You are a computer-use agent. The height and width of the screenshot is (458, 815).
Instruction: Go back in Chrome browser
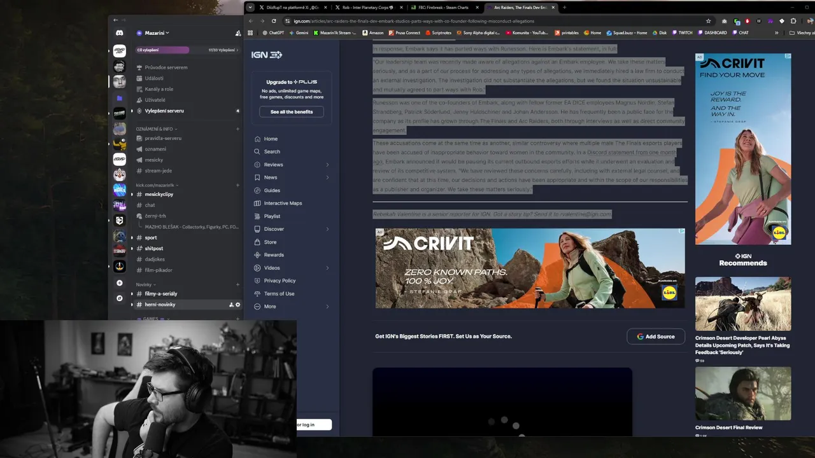(x=250, y=21)
